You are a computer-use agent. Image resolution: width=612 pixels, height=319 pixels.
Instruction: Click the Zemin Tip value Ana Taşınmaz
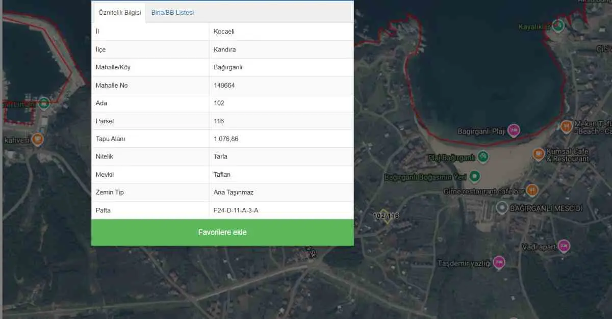click(234, 192)
